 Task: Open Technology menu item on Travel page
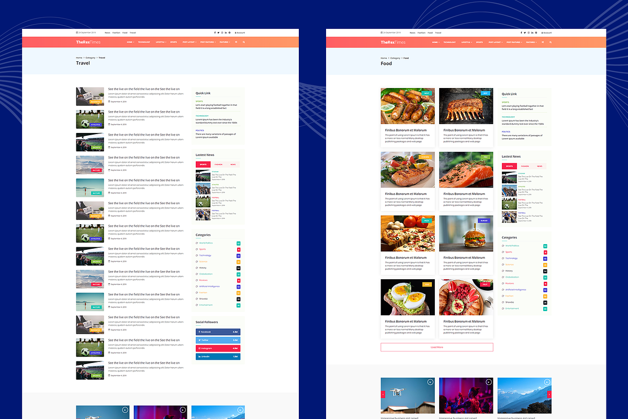[144, 42]
